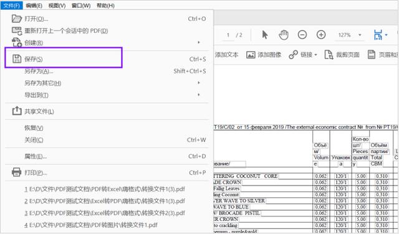
Task: Open the 编辑(E) menu
Action: tap(34, 6)
